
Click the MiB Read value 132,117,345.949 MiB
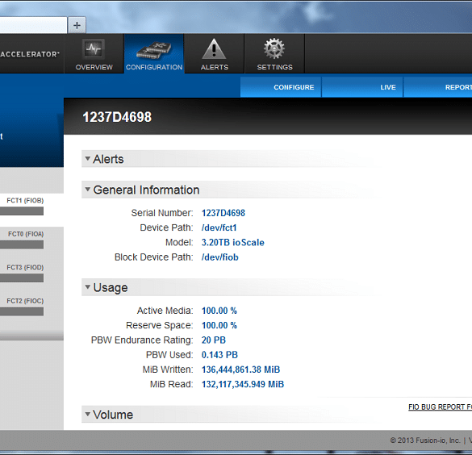[243, 384]
